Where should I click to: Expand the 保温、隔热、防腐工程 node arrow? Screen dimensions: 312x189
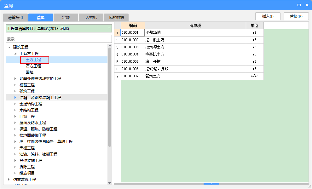click(15, 129)
